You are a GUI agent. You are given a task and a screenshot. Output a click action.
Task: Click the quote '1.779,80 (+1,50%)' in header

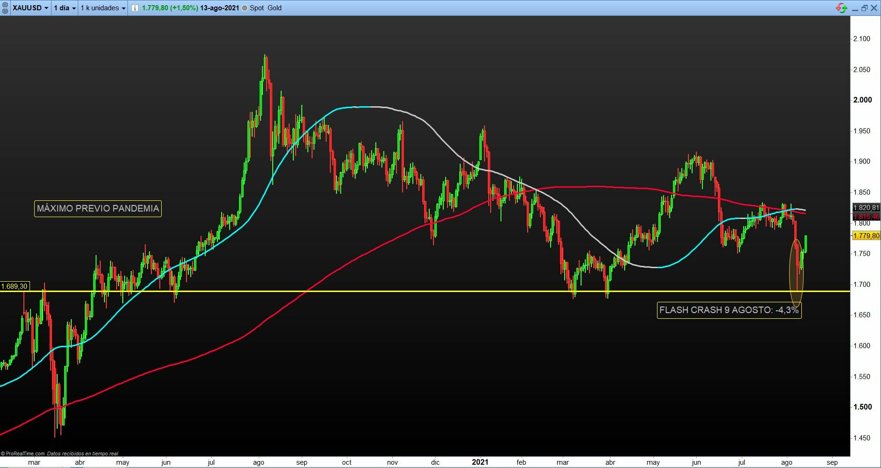coord(170,8)
